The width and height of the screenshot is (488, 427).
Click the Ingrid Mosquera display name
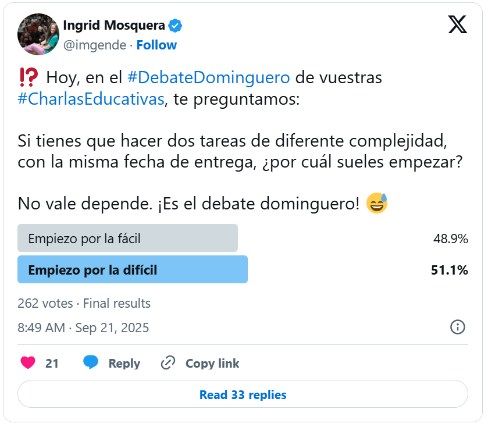[113, 26]
